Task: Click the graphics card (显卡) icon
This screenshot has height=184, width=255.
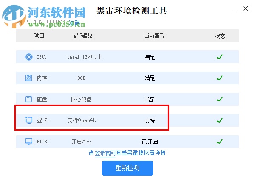Action: click(x=29, y=120)
